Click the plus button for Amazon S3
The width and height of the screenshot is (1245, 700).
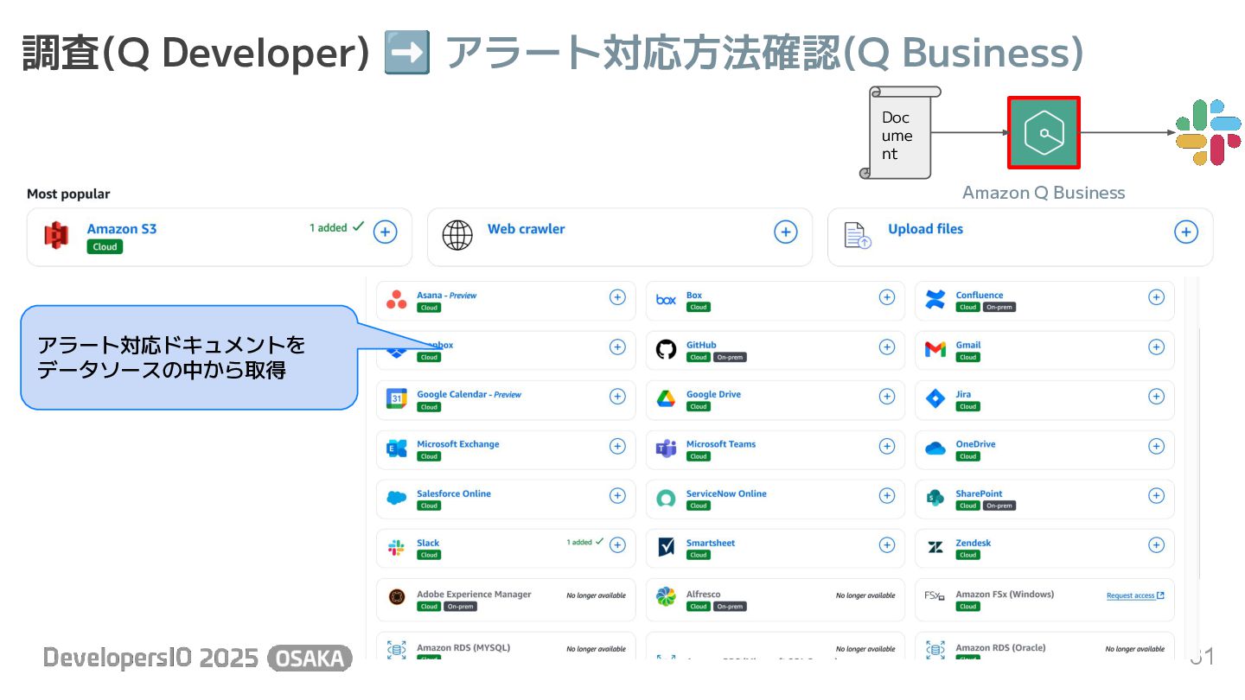[386, 232]
